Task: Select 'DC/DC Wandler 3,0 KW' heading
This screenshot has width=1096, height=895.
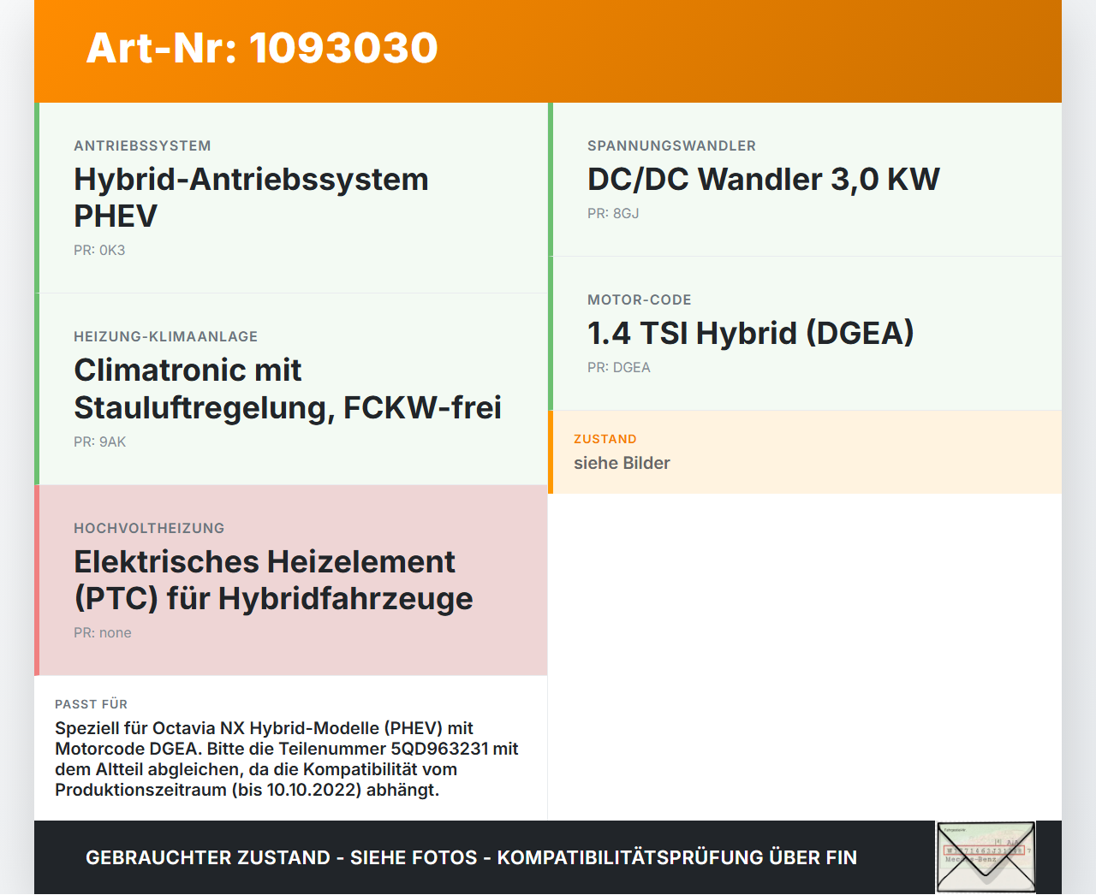Action: coord(764,180)
